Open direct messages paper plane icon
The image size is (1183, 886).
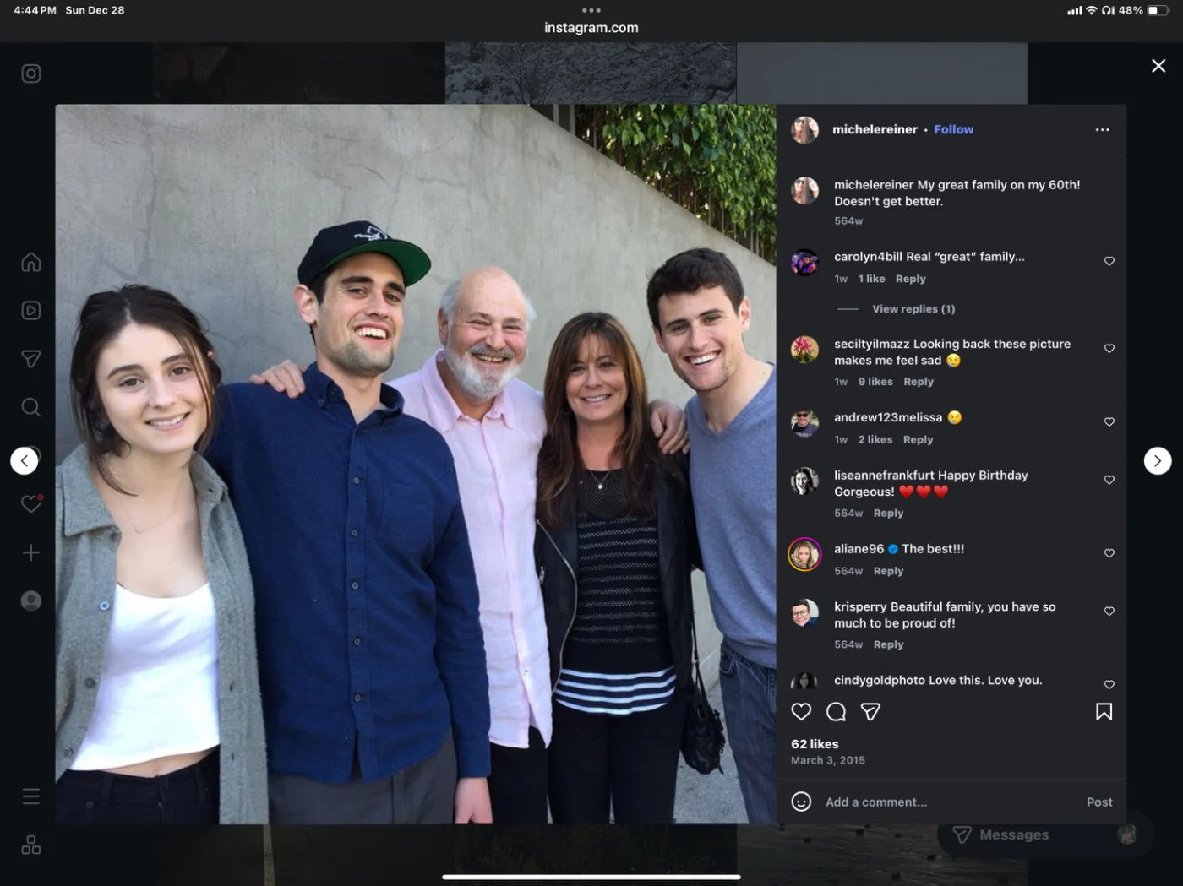point(31,359)
